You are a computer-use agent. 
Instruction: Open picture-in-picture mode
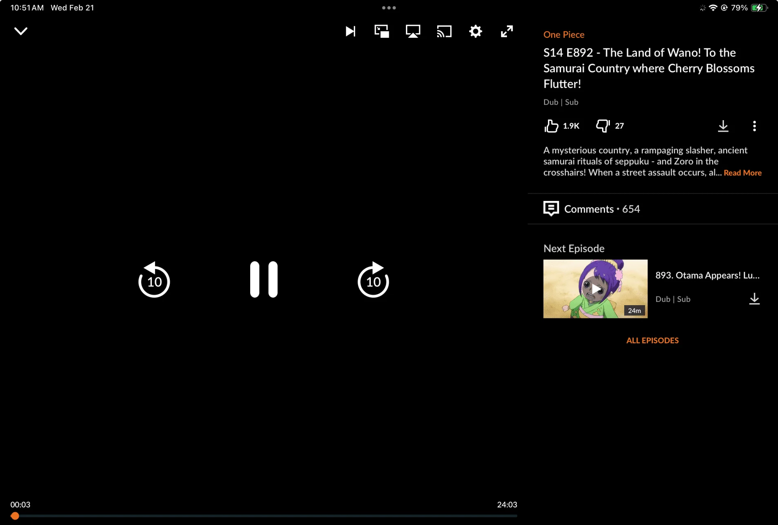pos(382,32)
